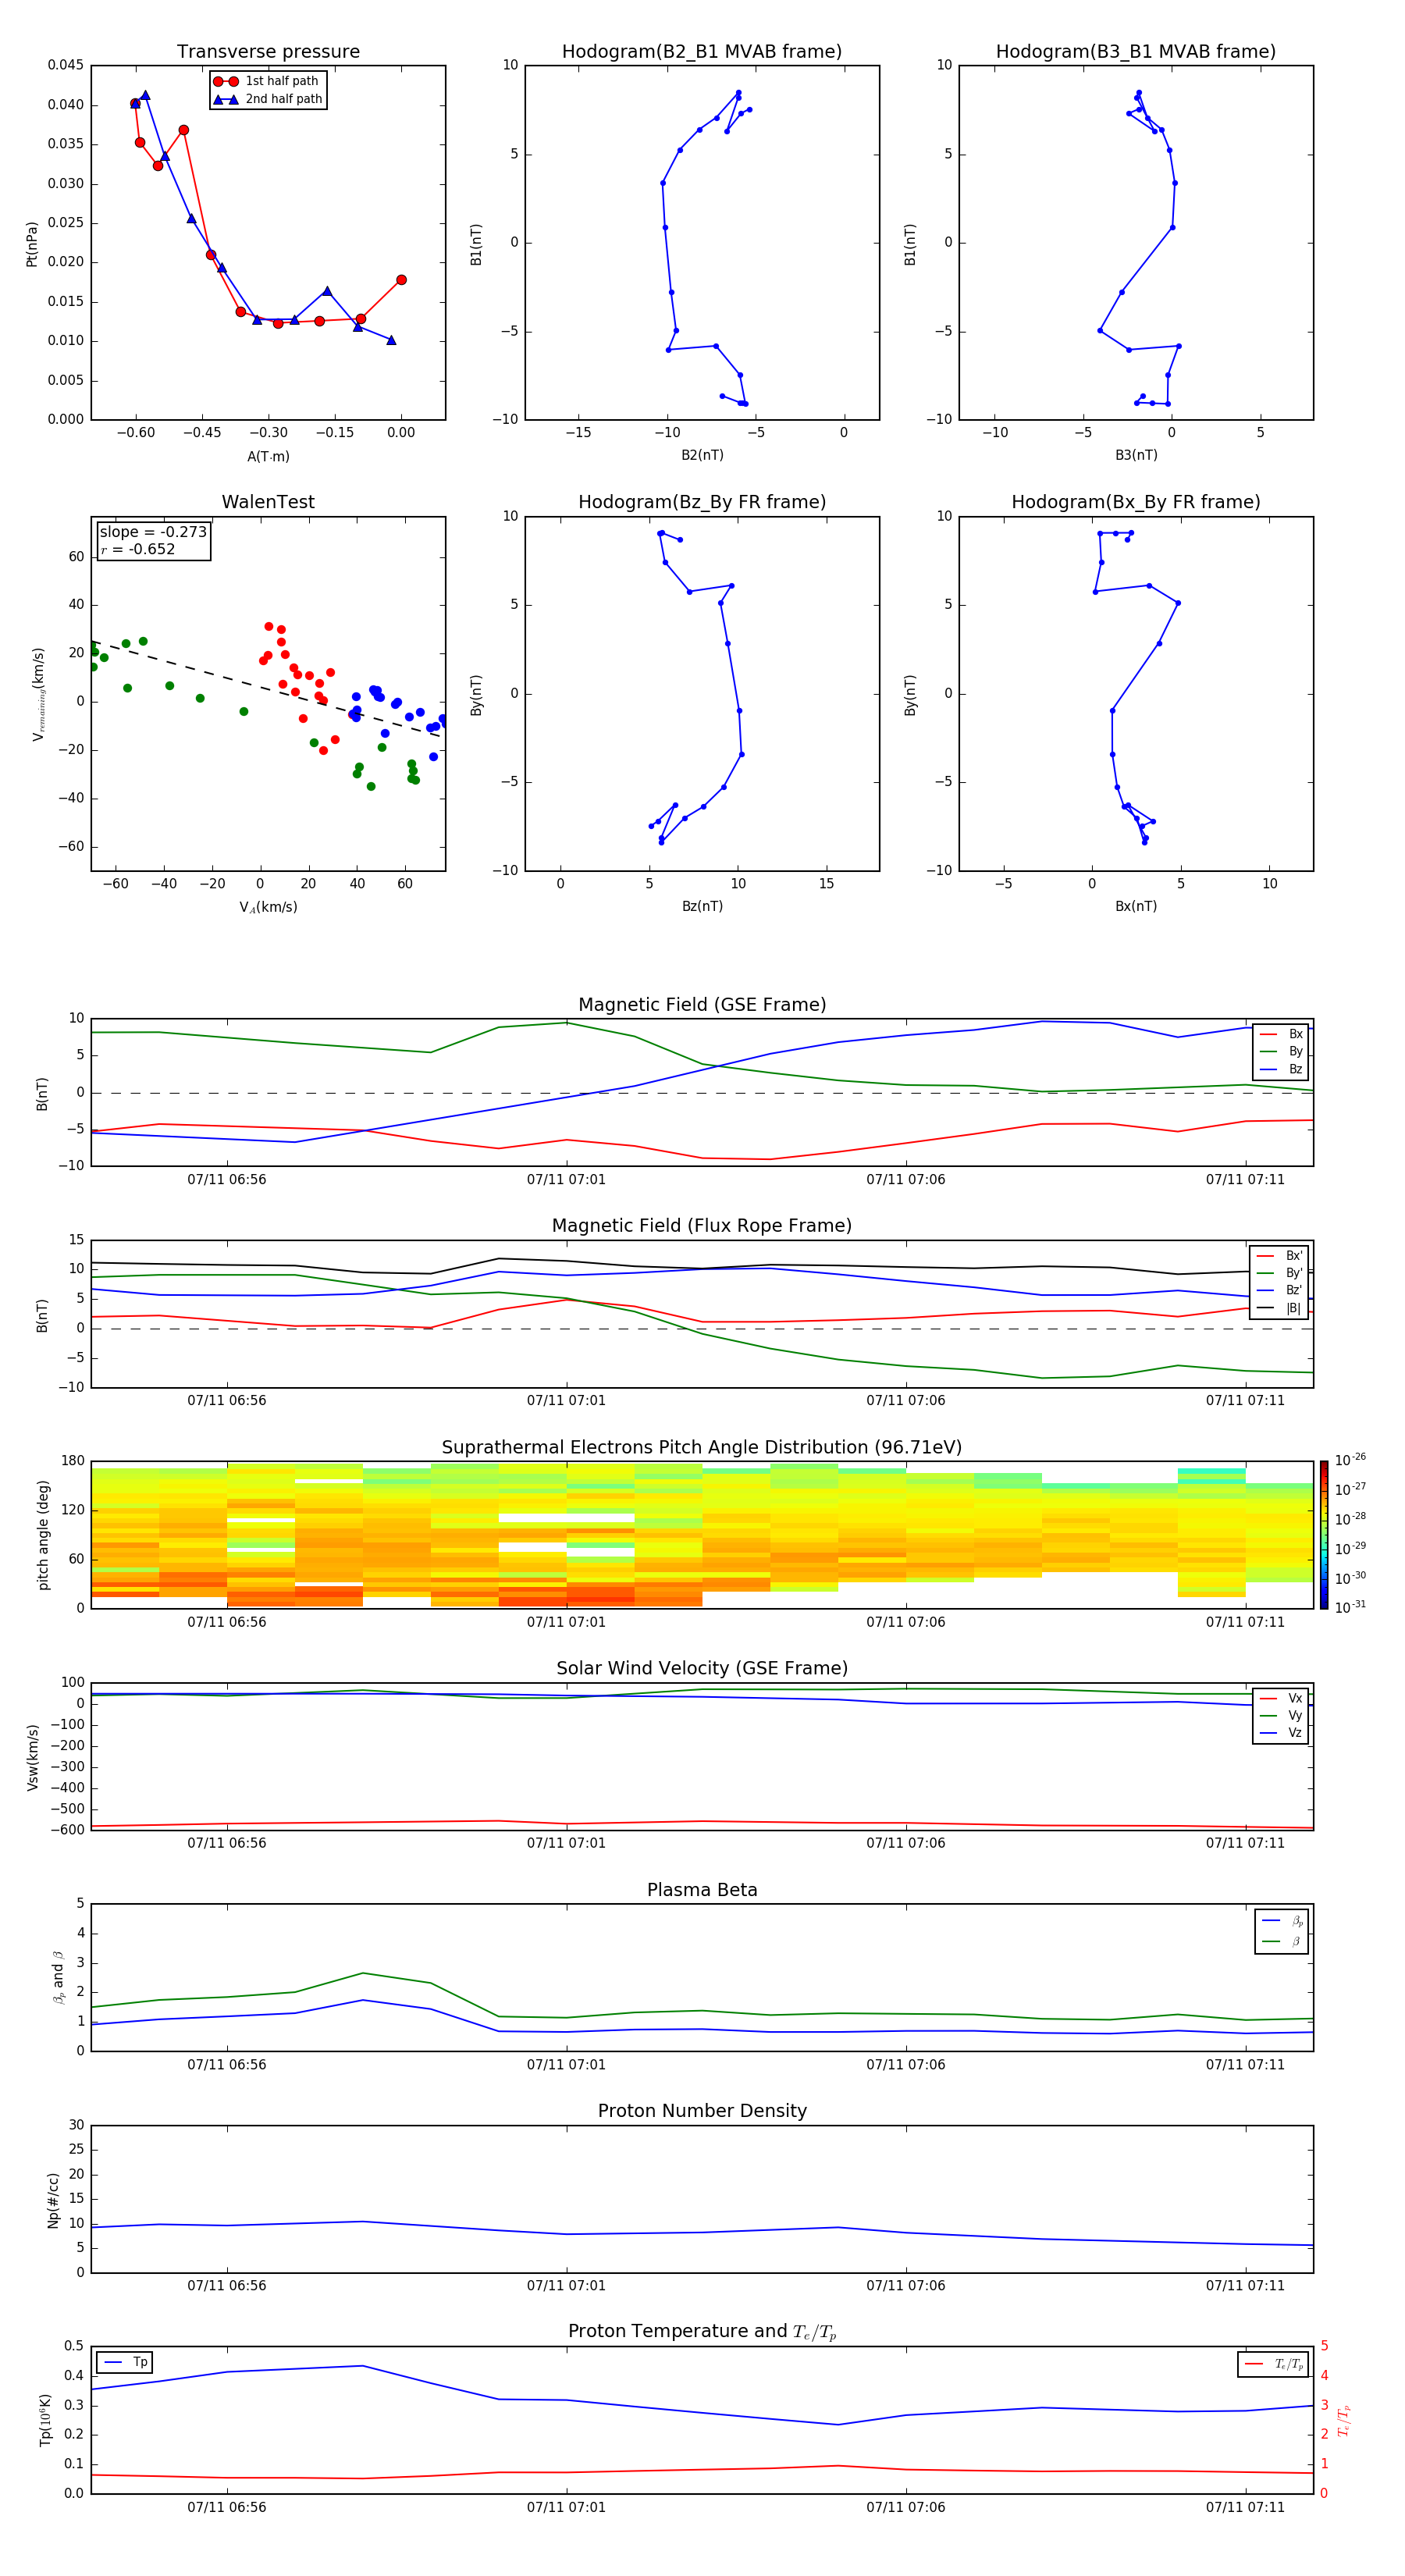Click the 'pitch angle (deg)' axis label

click(43, 1535)
